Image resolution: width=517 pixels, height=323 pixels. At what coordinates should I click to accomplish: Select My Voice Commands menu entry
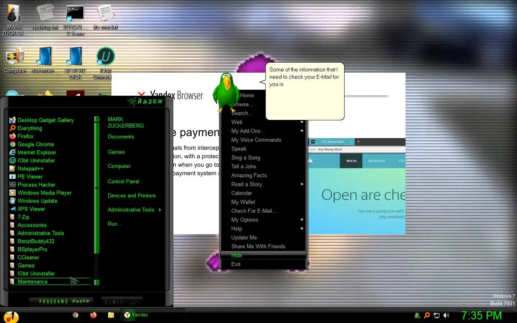tap(263, 140)
